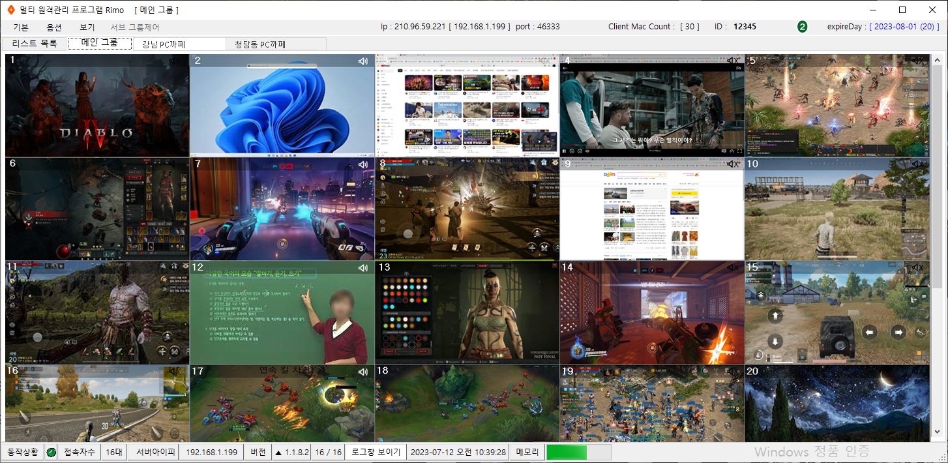
Task: Select remote screen number 5 thumbnail
Action: coord(837,105)
